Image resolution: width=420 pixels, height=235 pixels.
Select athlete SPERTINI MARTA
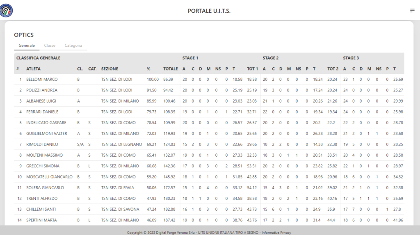click(x=42, y=220)
